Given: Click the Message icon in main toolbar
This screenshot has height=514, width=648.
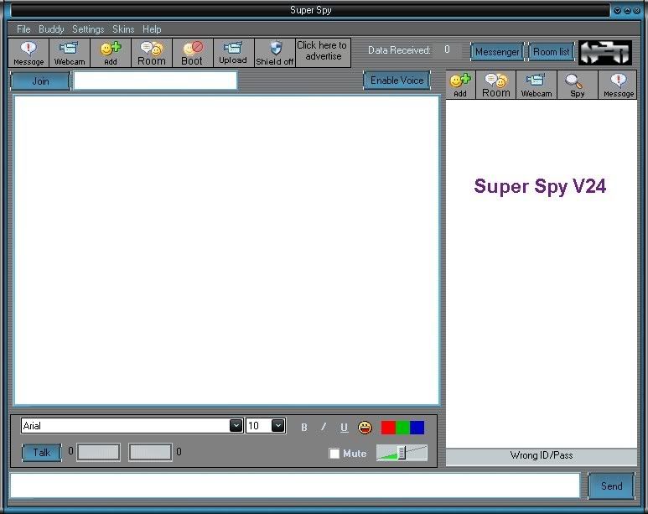Looking at the screenshot, I should pyautogui.click(x=29, y=53).
